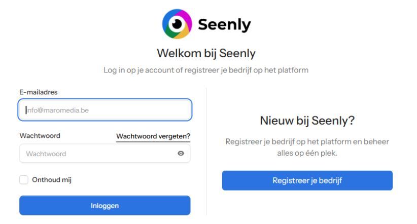The width and height of the screenshot is (417, 224).
Task: Click the 'alles op één plek.' text line
Action: tap(307, 153)
